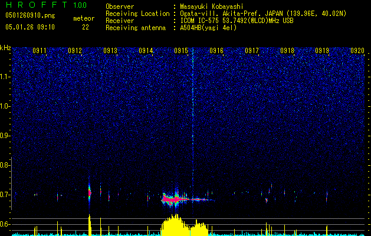Image resolution: width=371 pixels, height=236 pixels.
Task: Click the large yellow intensity peak below 0915
Action: click(175, 225)
